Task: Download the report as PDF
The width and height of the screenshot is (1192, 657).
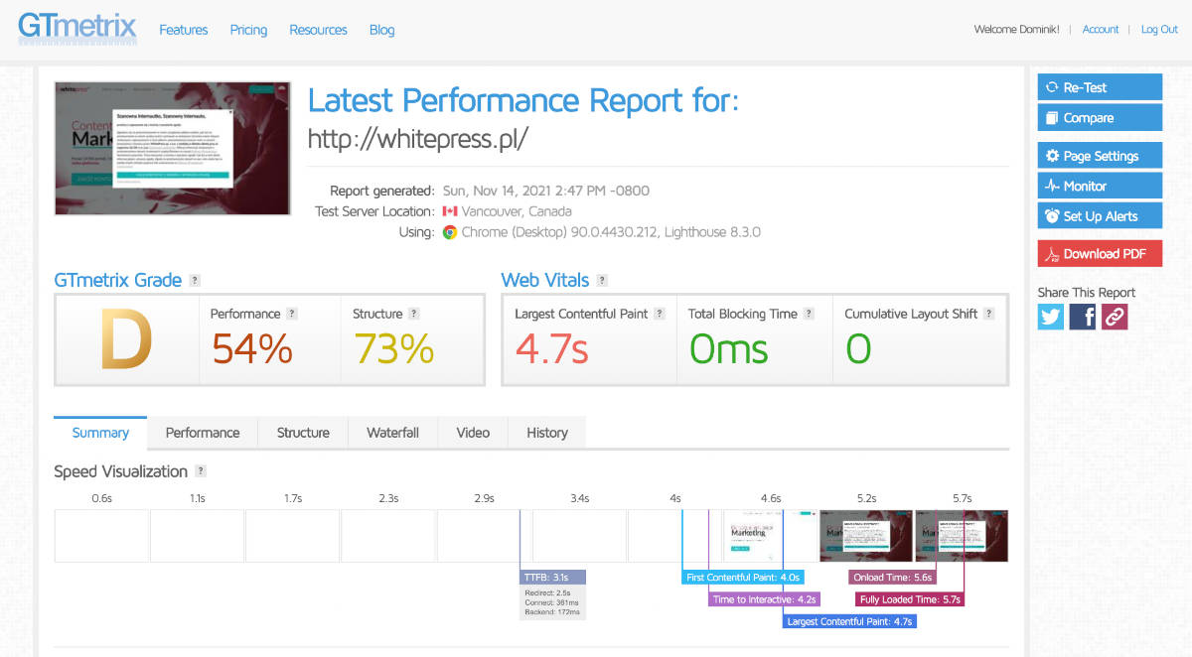Action: coord(1100,254)
